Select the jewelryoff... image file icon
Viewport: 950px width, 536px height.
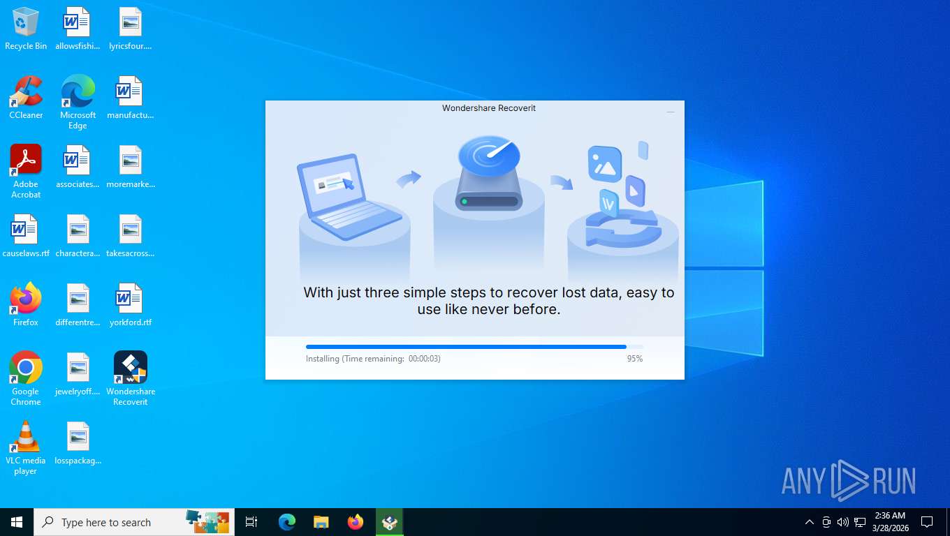click(x=78, y=374)
